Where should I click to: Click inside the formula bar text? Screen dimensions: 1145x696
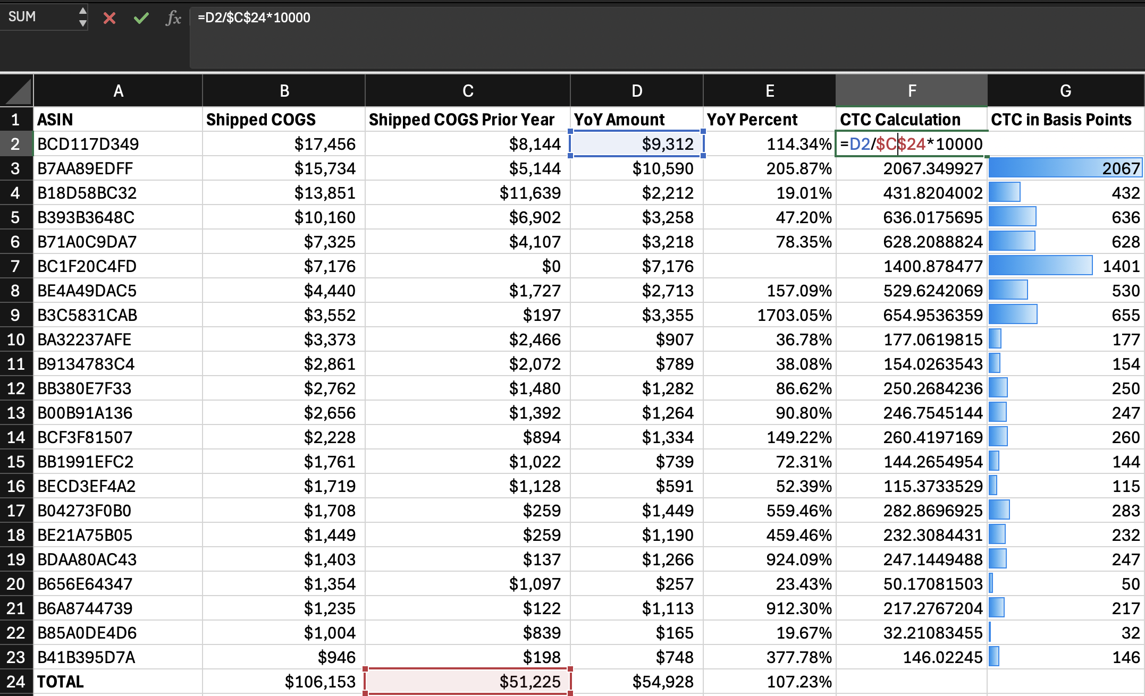click(x=254, y=18)
